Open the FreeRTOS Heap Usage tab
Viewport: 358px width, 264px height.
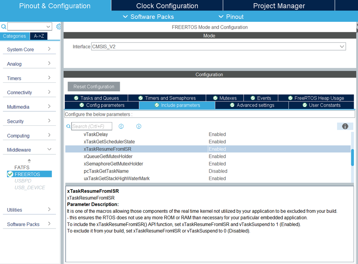tap(316, 98)
